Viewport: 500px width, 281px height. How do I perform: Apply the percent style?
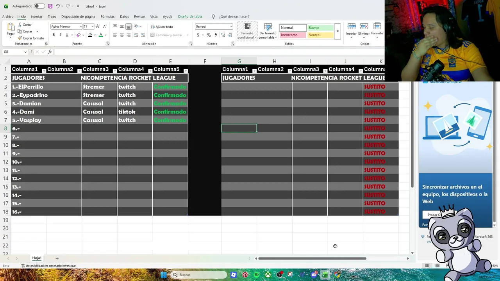tap(209, 35)
